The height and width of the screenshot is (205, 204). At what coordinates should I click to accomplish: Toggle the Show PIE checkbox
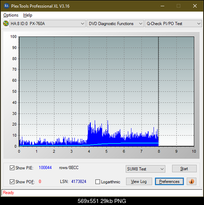coord(12,168)
